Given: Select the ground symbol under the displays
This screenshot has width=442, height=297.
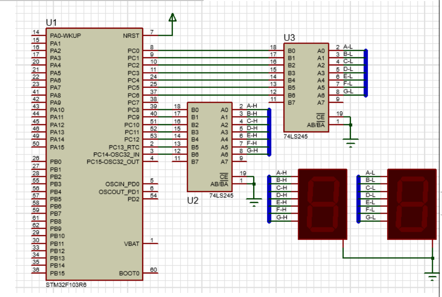Looking at the screenshot, I should pyautogui.click(x=432, y=276).
